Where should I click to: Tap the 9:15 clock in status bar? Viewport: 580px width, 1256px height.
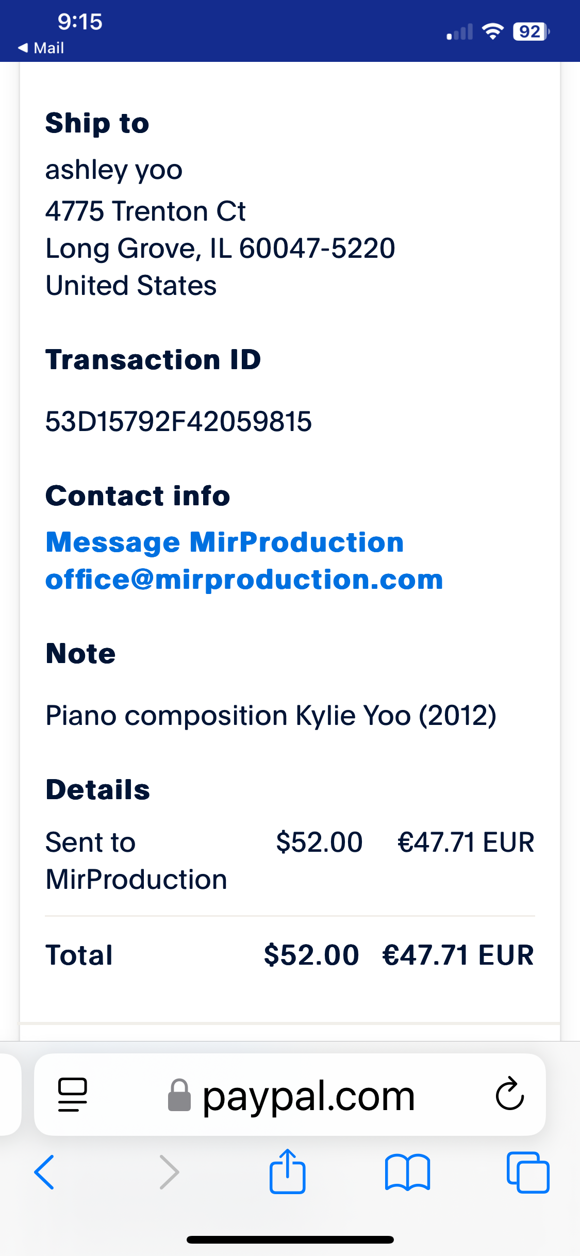(80, 22)
